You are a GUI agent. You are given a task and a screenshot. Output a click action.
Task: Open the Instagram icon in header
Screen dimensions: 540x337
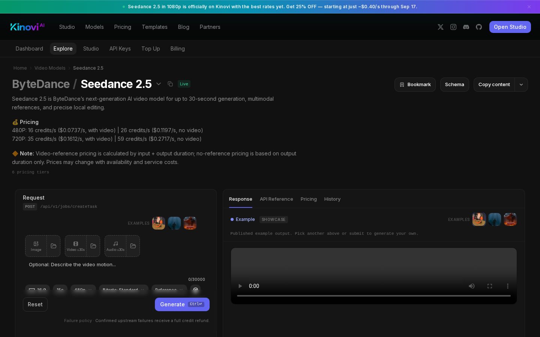(x=453, y=27)
